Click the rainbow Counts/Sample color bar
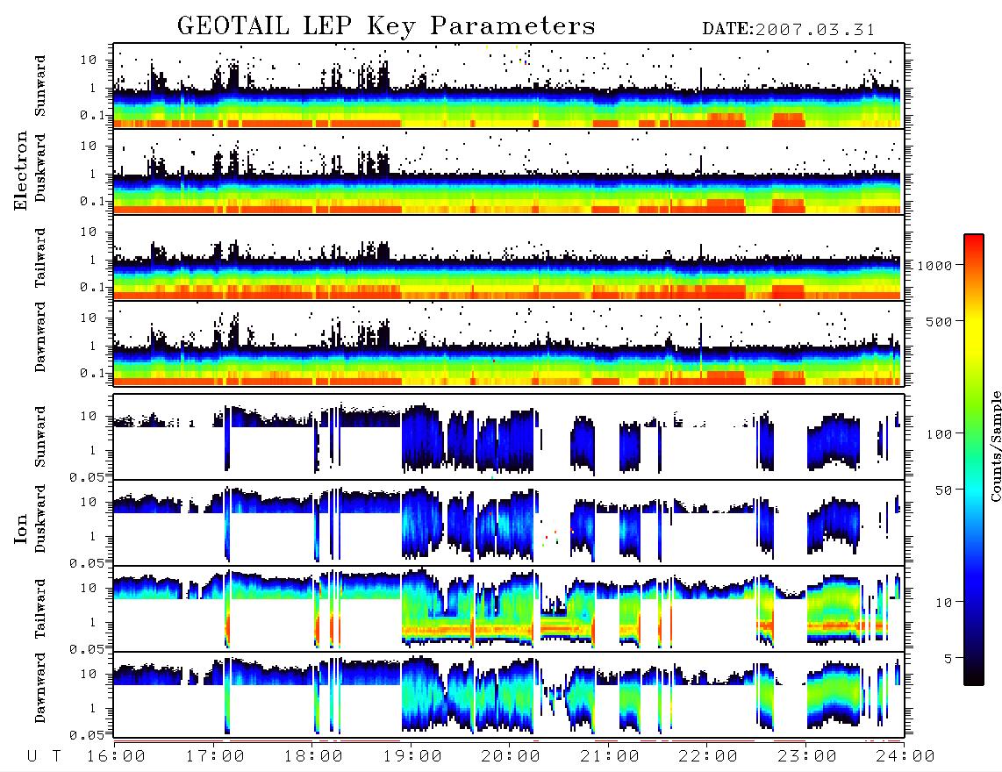Viewport: 1002px width, 772px height. click(974, 460)
